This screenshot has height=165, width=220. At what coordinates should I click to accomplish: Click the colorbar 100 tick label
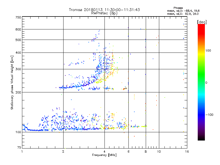click(x=208, y=51)
